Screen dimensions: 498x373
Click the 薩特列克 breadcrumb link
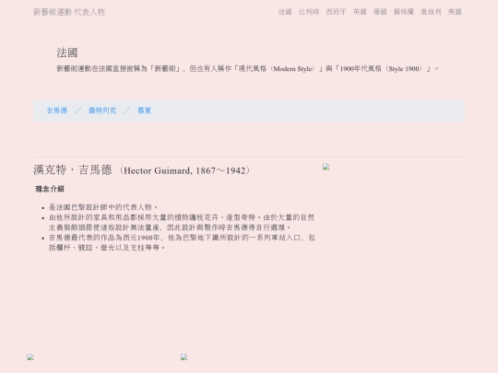pyautogui.click(x=102, y=111)
